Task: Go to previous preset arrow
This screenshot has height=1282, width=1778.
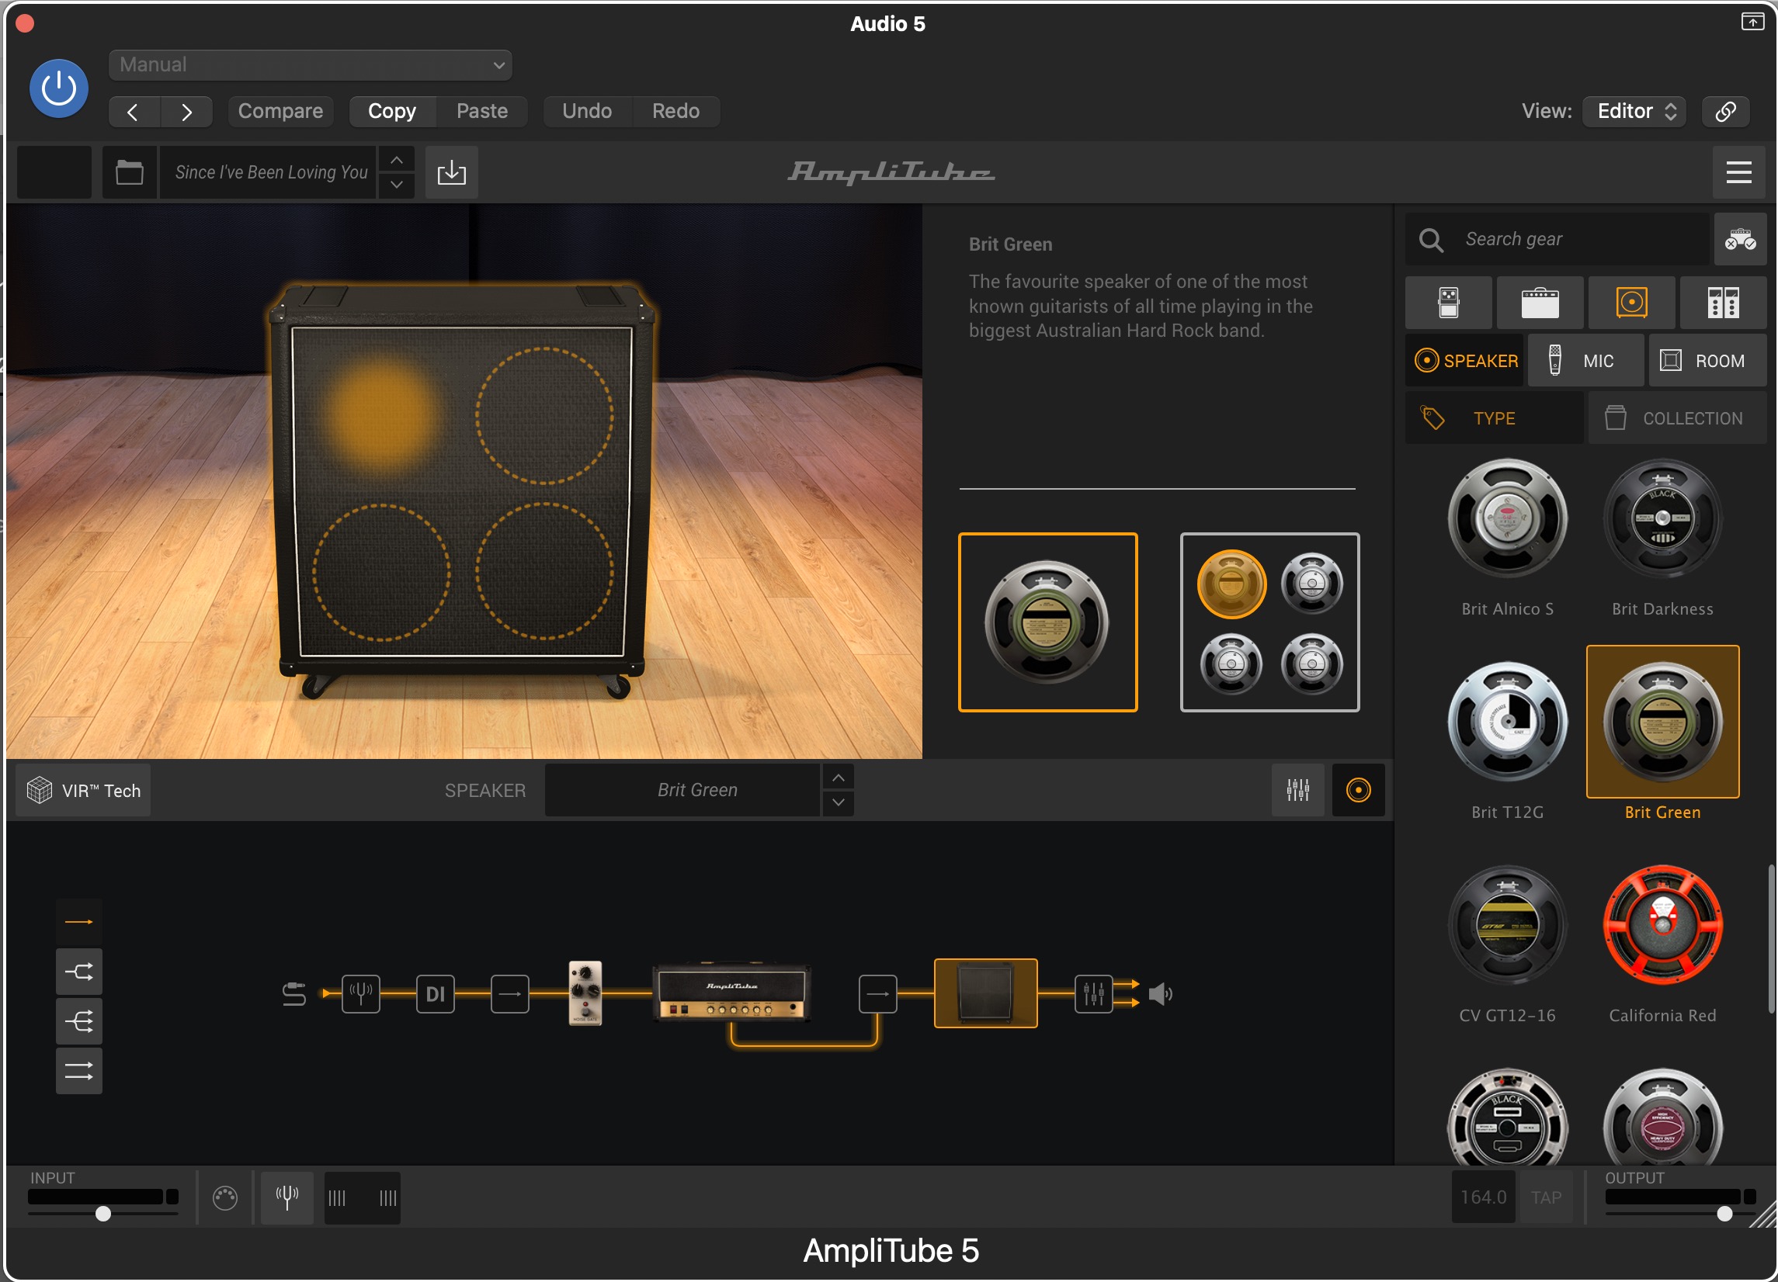Action: [134, 111]
